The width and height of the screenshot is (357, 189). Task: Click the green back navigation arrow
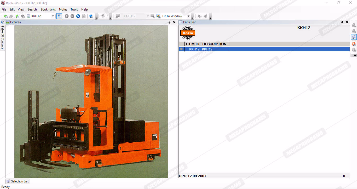(5, 16)
